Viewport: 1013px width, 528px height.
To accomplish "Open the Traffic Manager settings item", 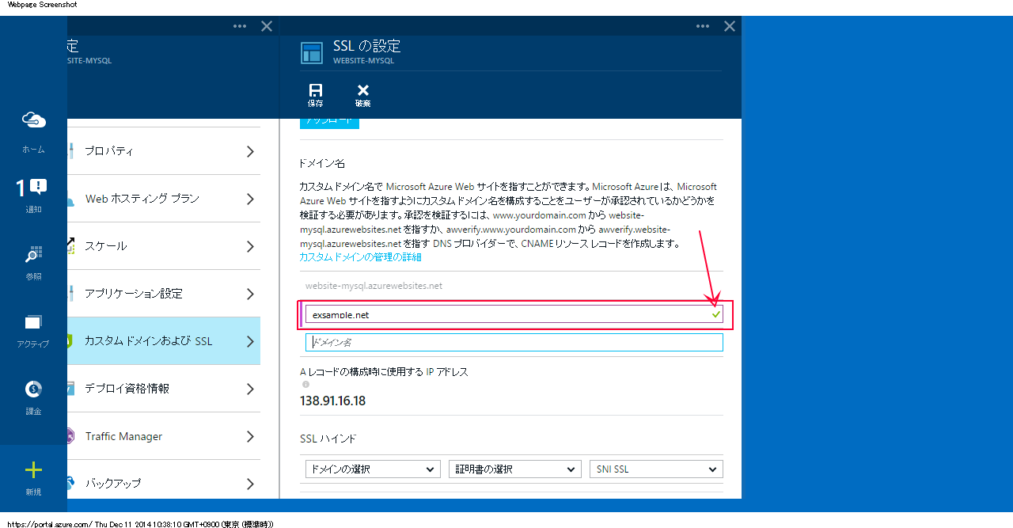I will [x=163, y=436].
